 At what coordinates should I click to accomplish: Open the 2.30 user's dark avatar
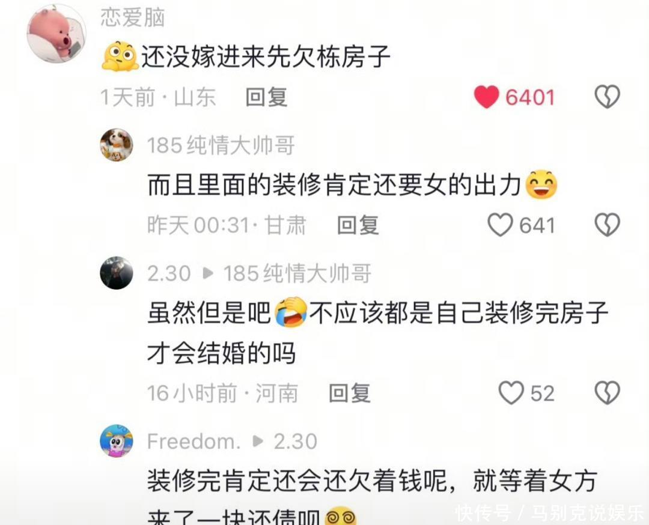[117, 273]
